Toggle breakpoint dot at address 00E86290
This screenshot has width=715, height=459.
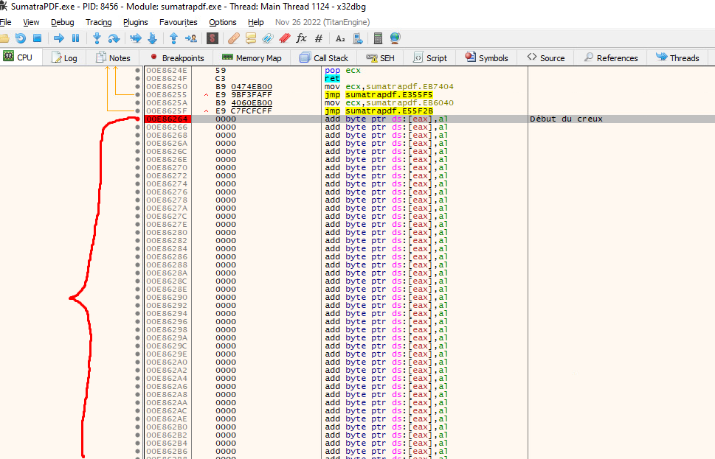(138, 298)
